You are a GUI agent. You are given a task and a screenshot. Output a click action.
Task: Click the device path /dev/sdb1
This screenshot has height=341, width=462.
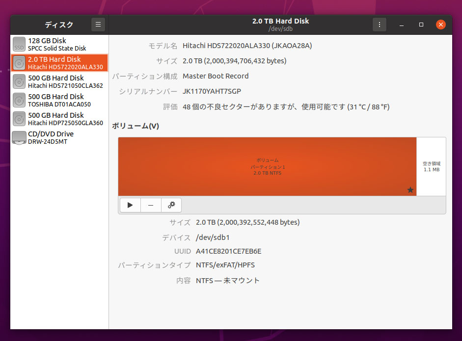click(213, 237)
